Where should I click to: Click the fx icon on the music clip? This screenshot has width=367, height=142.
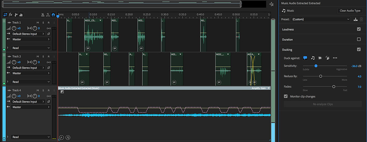61,137
